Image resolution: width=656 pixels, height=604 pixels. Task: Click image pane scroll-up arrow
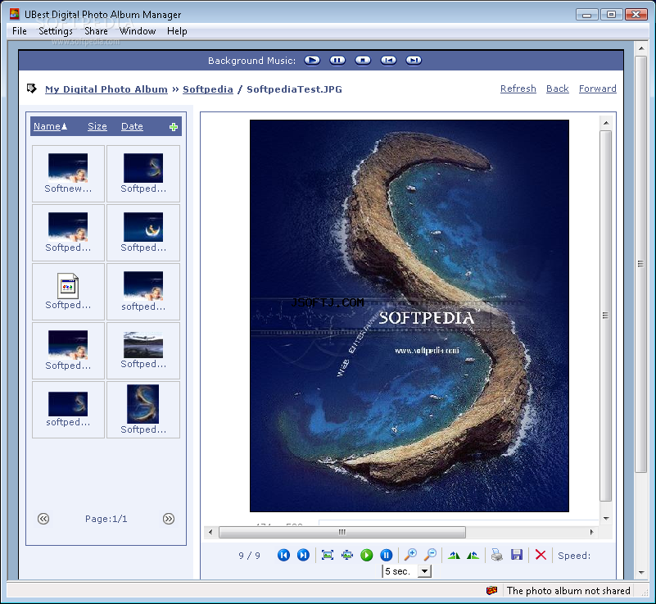606,123
